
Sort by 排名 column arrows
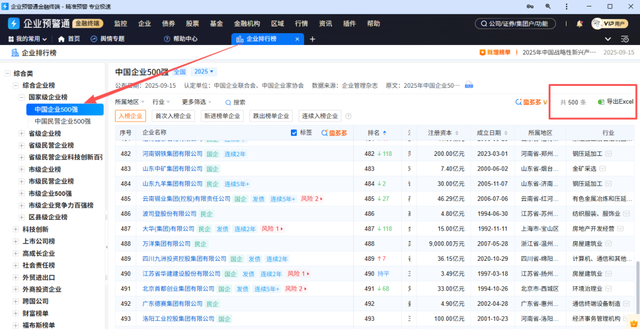(x=384, y=133)
